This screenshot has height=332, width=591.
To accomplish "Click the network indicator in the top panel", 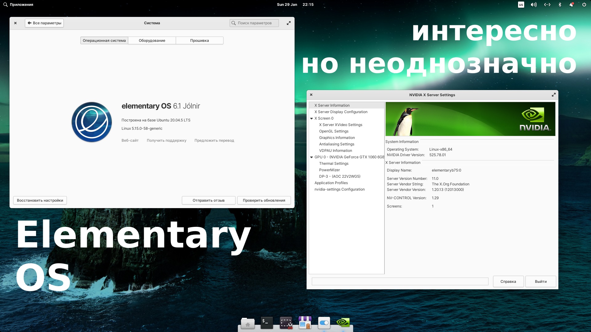I will click(548, 5).
